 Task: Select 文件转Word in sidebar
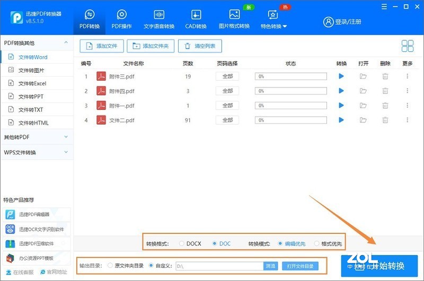tap(37, 57)
